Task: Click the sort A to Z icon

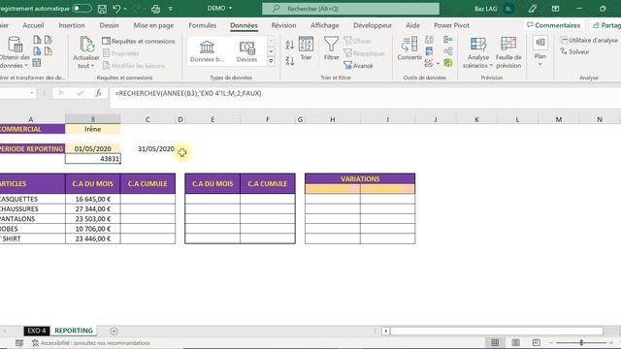Action: coord(290,45)
